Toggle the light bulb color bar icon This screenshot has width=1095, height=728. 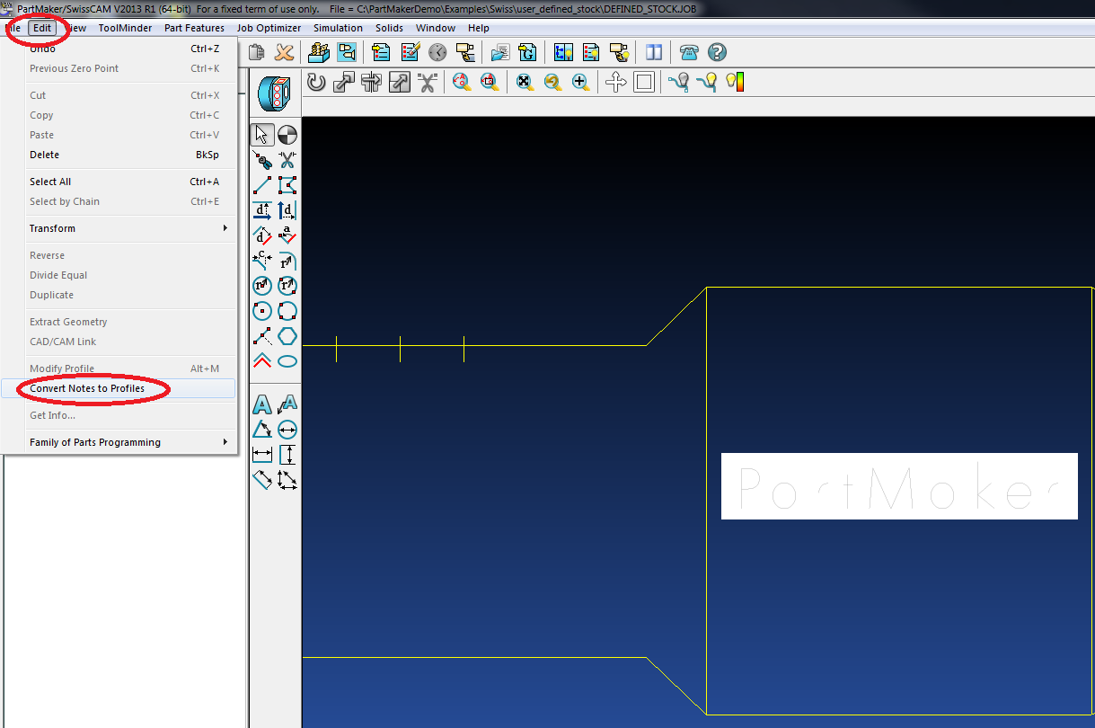(x=735, y=83)
